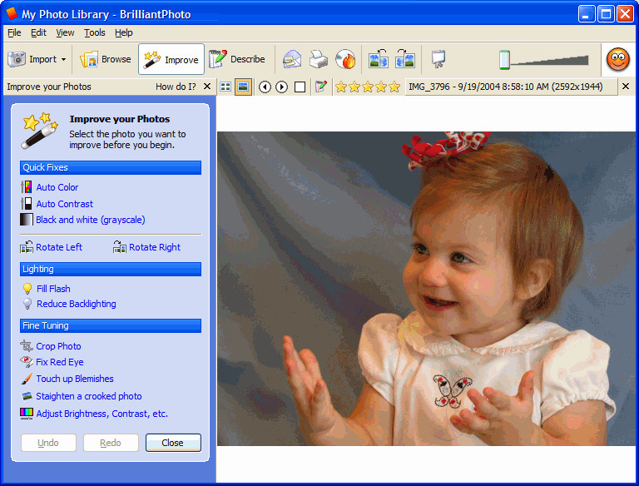Open the Edit menu
This screenshot has width=639, height=486.
click(39, 32)
